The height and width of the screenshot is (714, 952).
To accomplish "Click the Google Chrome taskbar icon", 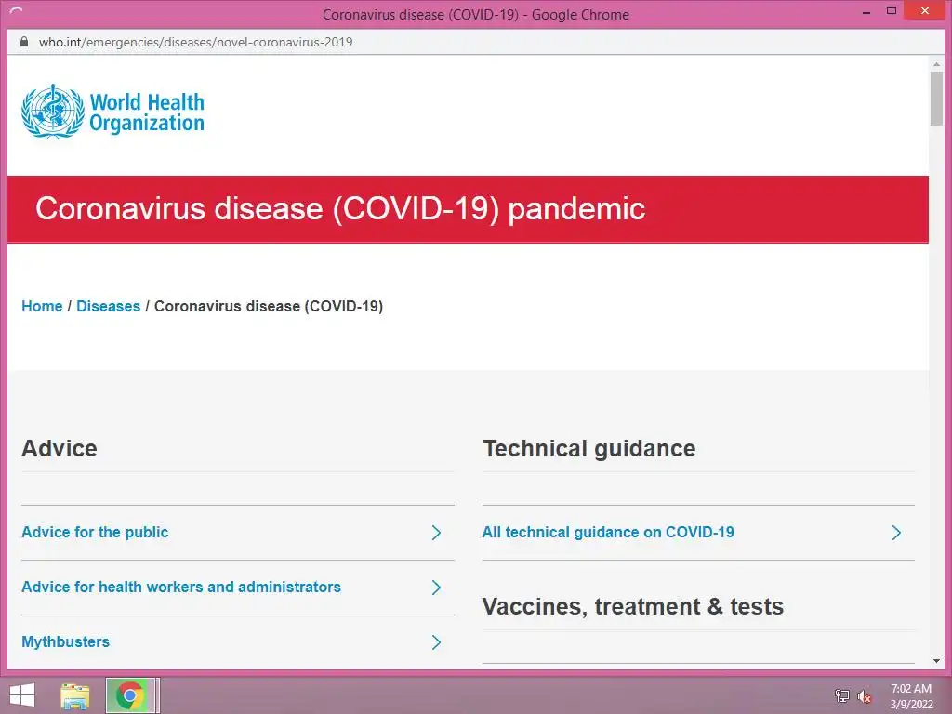I will [x=129, y=695].
